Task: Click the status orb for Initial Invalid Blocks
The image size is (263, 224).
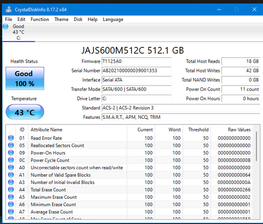Action: point(11,182)
